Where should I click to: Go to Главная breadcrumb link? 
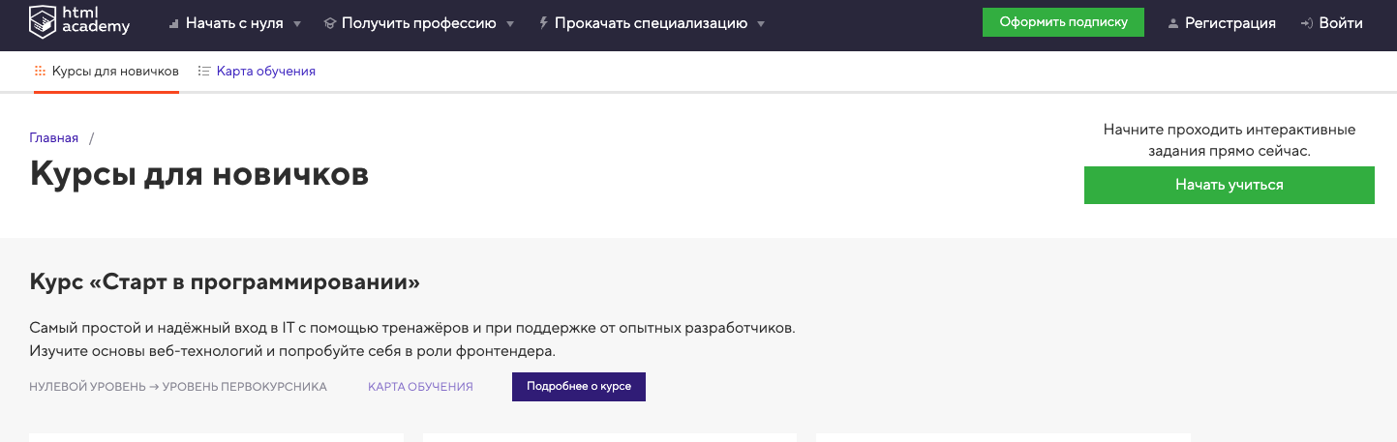point(54,138)
